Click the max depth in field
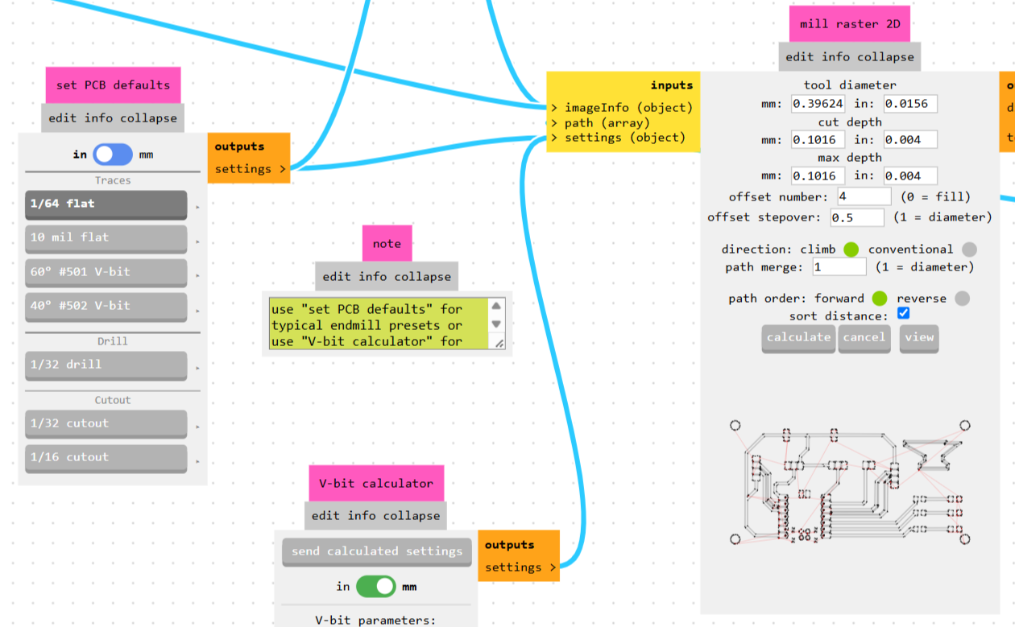 (x=910, y=175)
